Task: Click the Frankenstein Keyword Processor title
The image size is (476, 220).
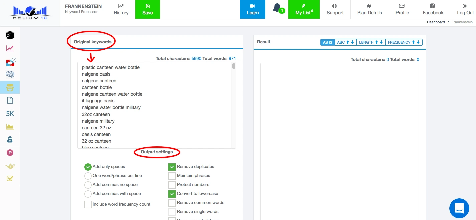Action: [x=83, y=9]
